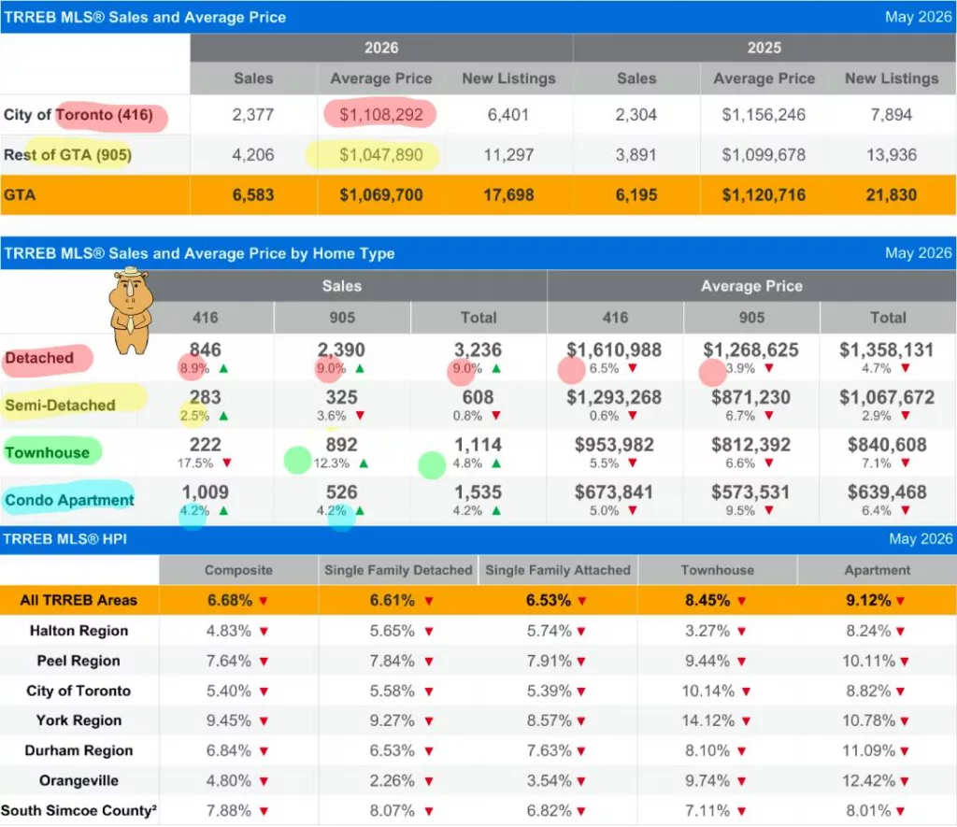The height and width of the screenshot is (827, 957).
Task: Click the $673,841 condo price
Action: (x=614, y=492)
